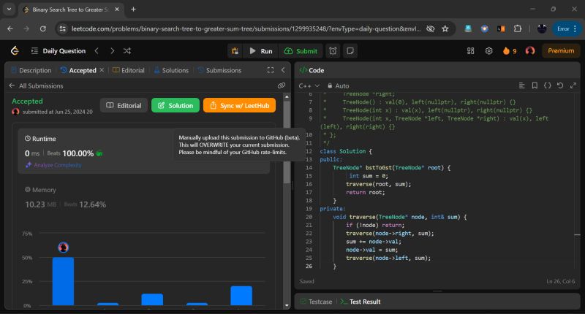Toggle bookmark icon in code editor
Screen dimensions: 585x314
point(535,85)
